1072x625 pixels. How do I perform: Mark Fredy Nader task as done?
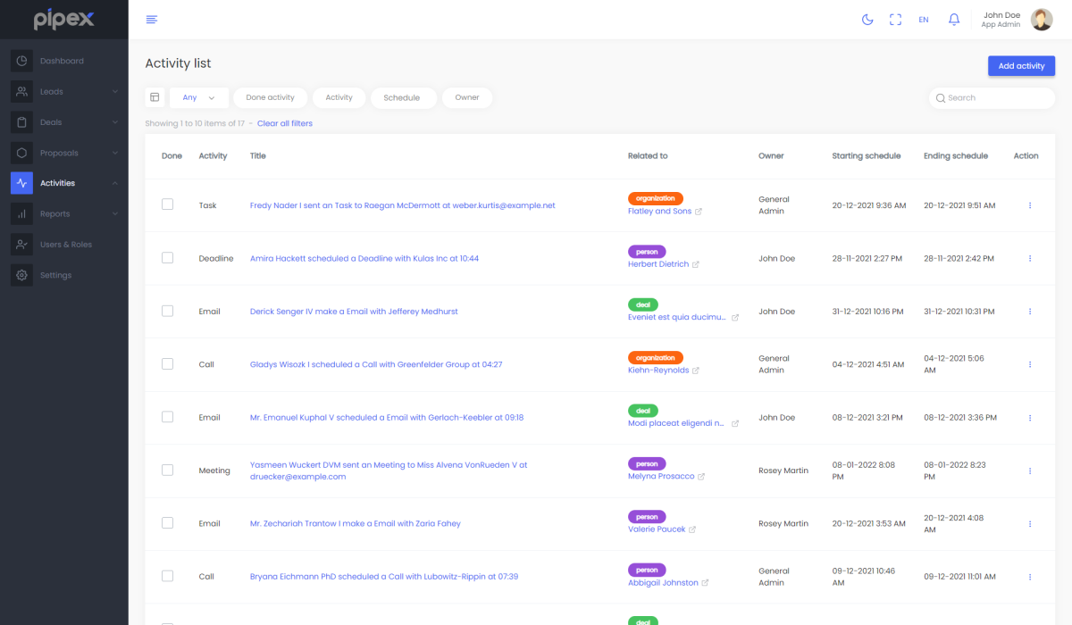(167, 204)
